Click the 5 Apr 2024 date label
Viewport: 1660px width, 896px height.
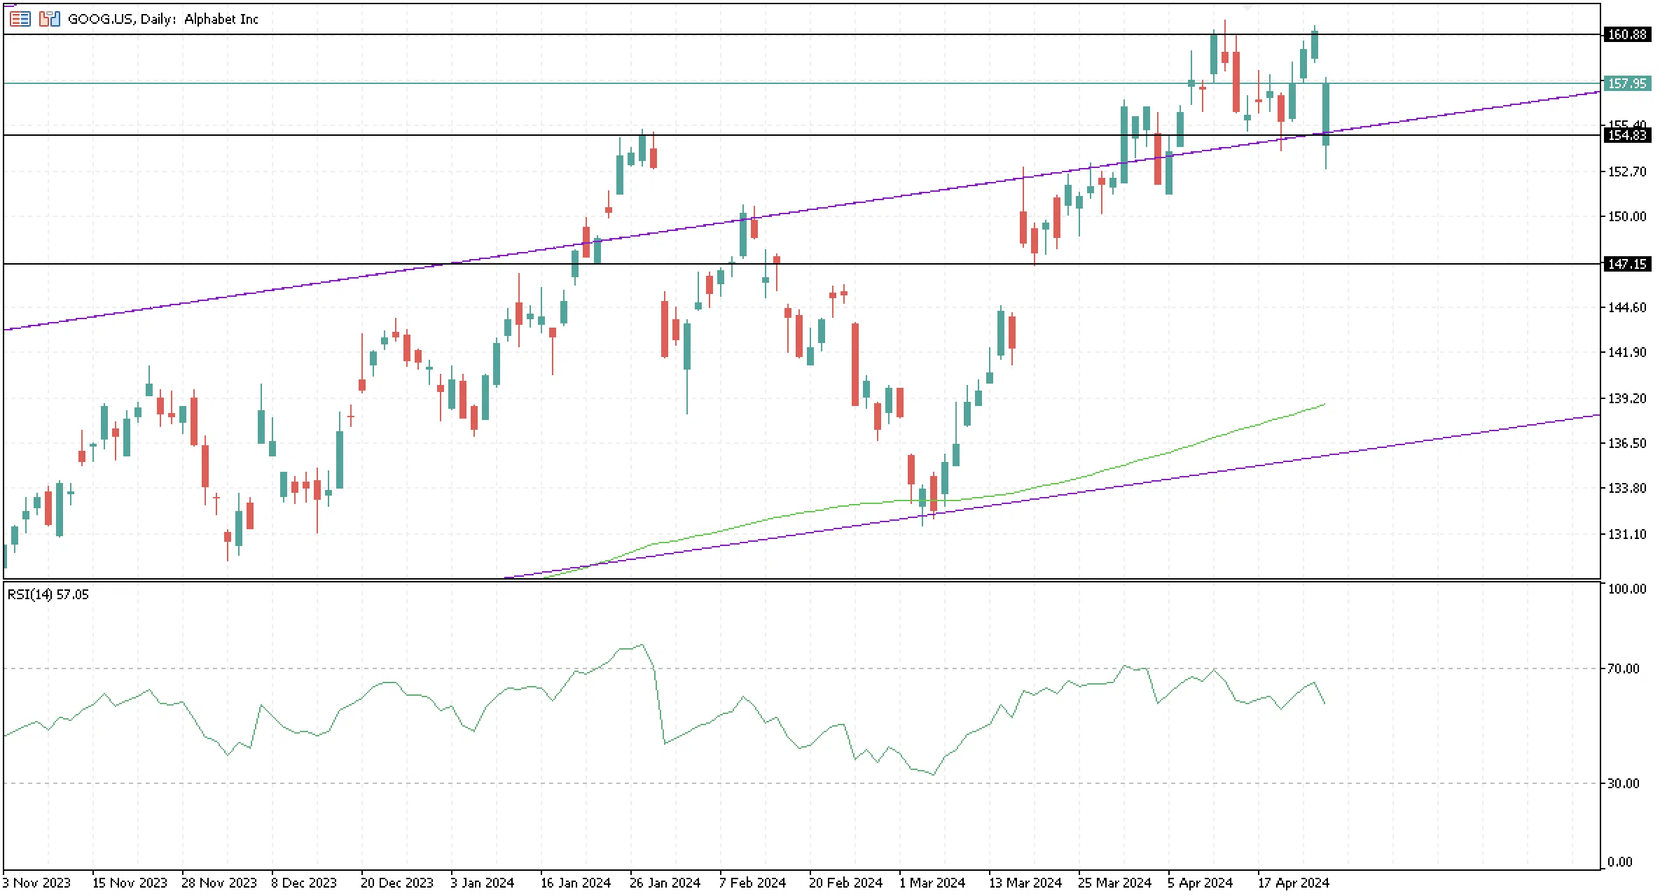point(1200,883)
